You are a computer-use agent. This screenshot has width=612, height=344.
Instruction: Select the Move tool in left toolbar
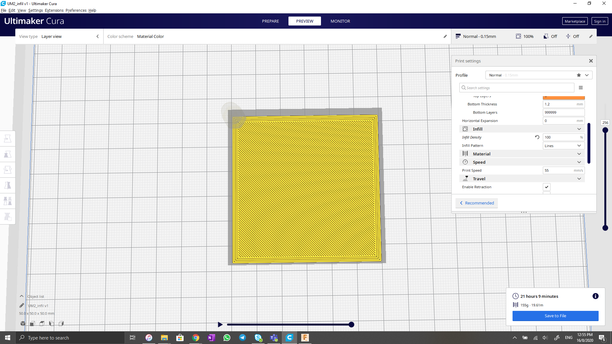[x=8, y=139]
